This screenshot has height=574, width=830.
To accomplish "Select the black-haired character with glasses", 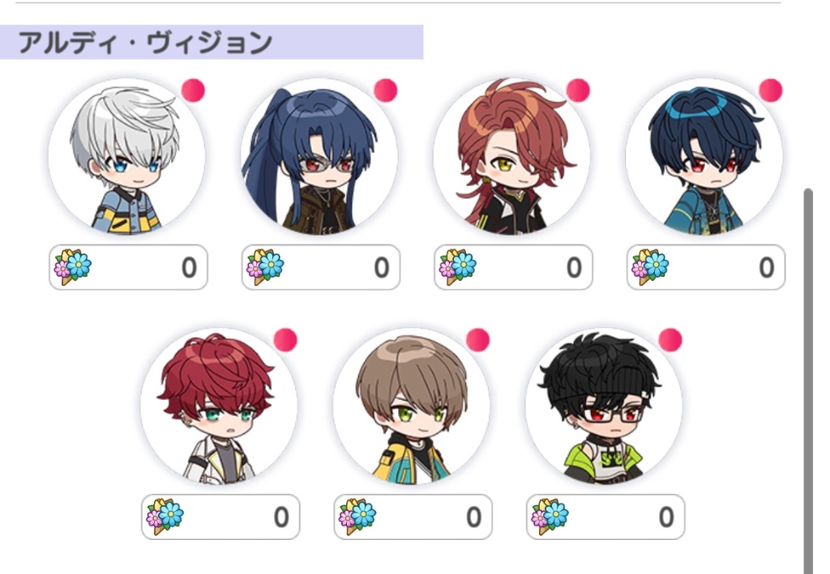I will 604,406.
